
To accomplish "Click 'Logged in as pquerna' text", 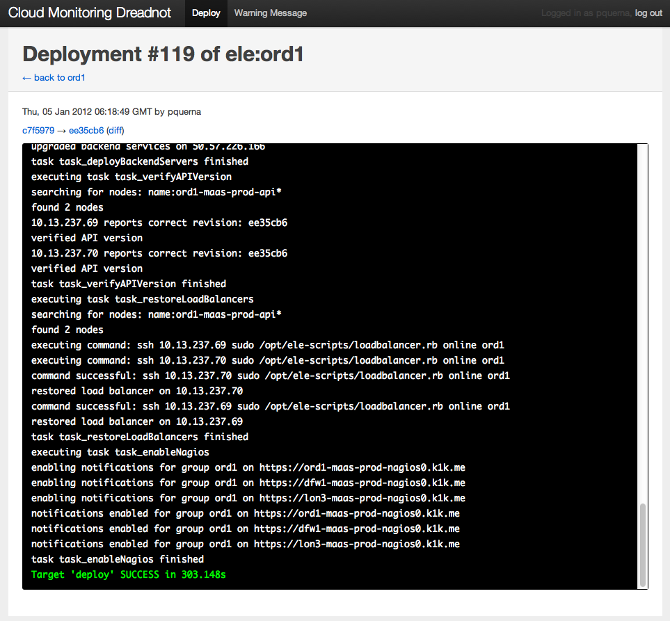I will click(x=586, y=13).
